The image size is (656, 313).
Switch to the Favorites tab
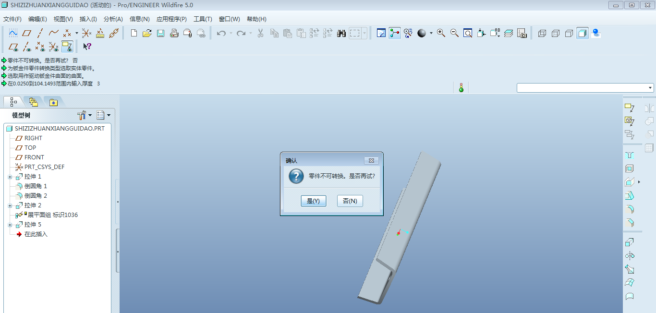pos(53,102)
